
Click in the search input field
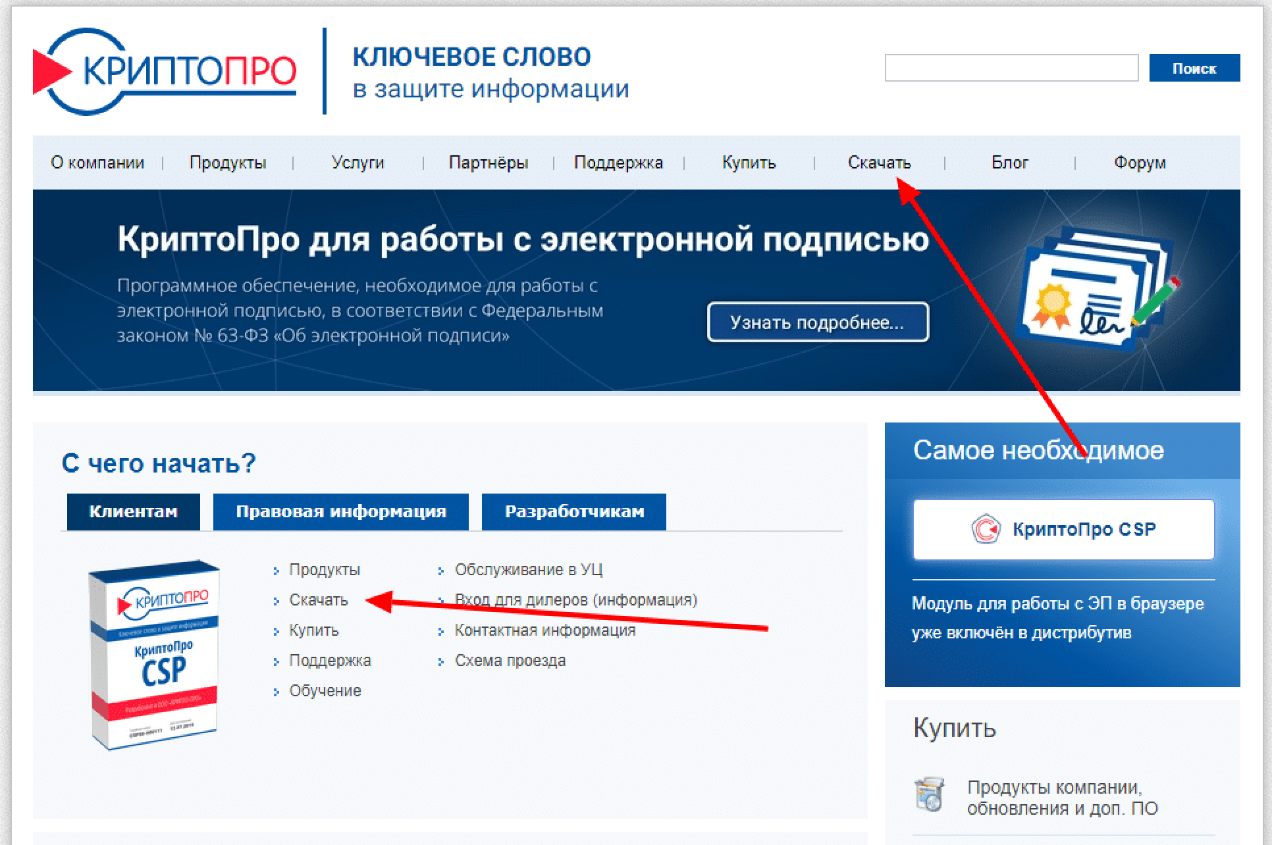1011,68
